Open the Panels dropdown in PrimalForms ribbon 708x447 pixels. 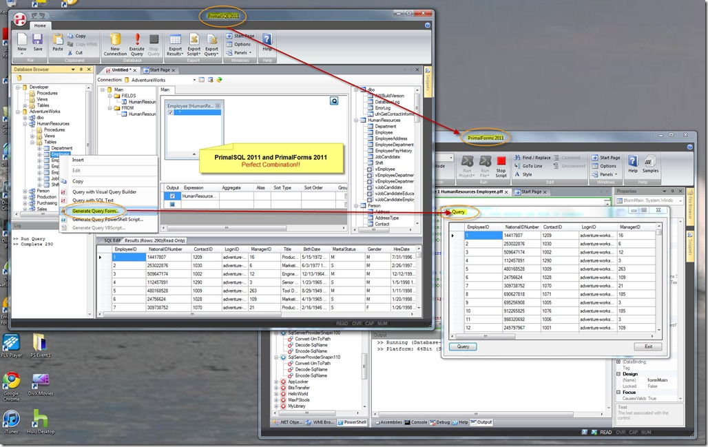click(x=605, y=174)
